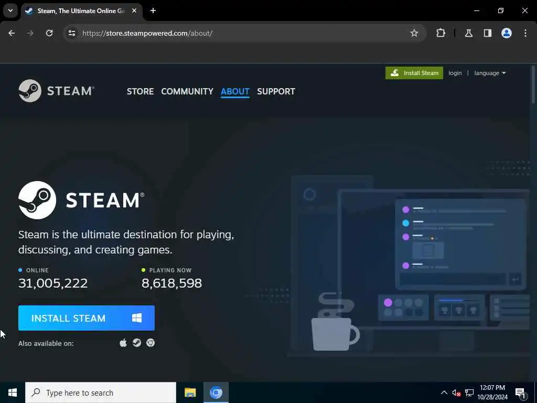Go back to the previous page
This screenshot has height=403, width=537.
(x=12, y=33)
